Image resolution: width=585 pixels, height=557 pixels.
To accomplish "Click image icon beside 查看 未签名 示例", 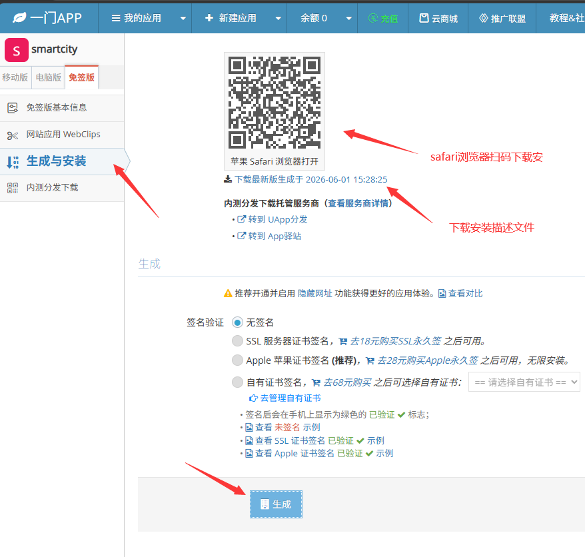I will [249, 428].
